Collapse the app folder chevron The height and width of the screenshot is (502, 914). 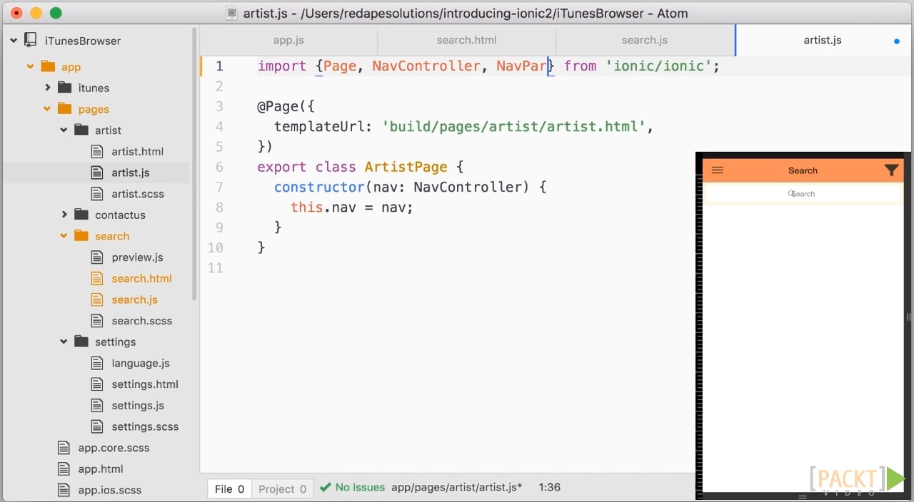(x=31, y=66)
